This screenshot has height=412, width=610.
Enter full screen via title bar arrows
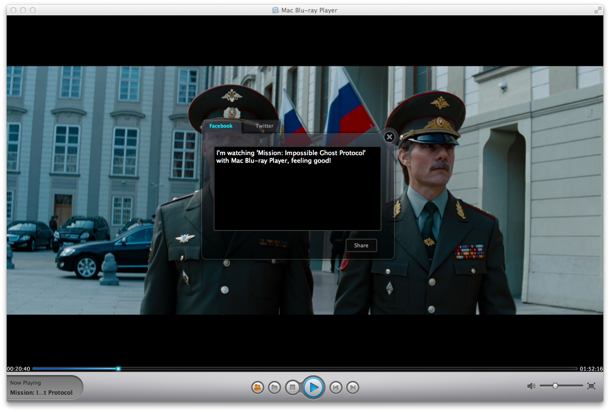(598, 10)
